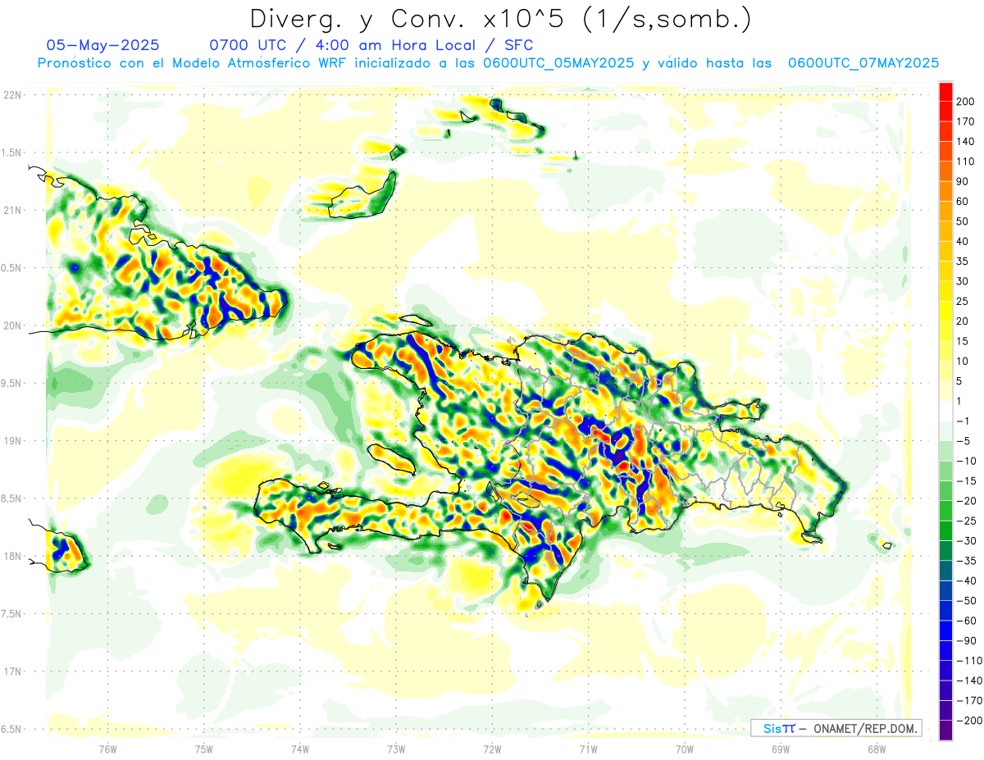The image size is (984, 760).
Task: Click the red swatch above the 200 label
Action: 945,92
